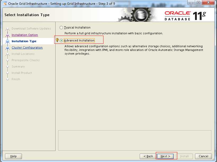217x162 pixels.
Task: Click the Cancel button
Action: 204,156
